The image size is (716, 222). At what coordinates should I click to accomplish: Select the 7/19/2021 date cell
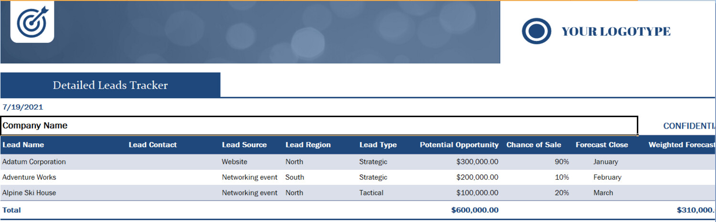23,107
